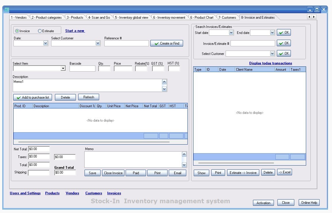Open the Date dropdown

point(45,43)
